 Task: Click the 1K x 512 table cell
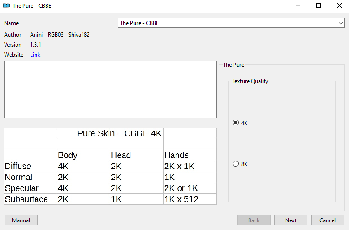click(x=181, y=199)
